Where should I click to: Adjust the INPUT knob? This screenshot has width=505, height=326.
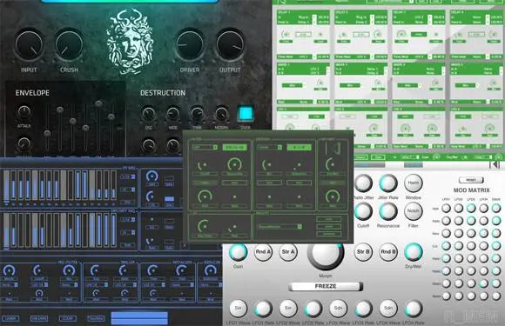pyautogui.click(x=29, y=45)
